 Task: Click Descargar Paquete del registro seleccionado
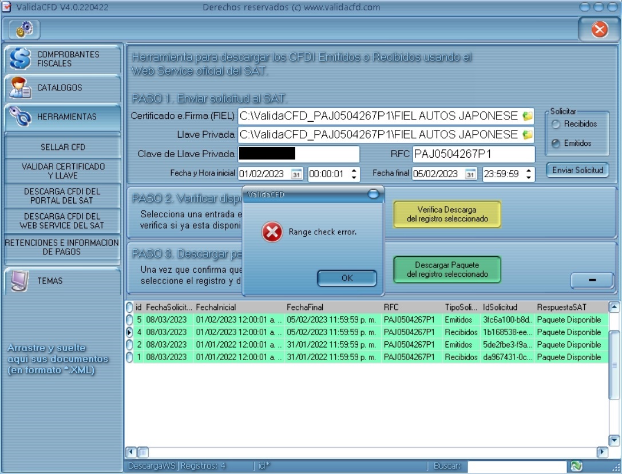(x=447, y=269)
